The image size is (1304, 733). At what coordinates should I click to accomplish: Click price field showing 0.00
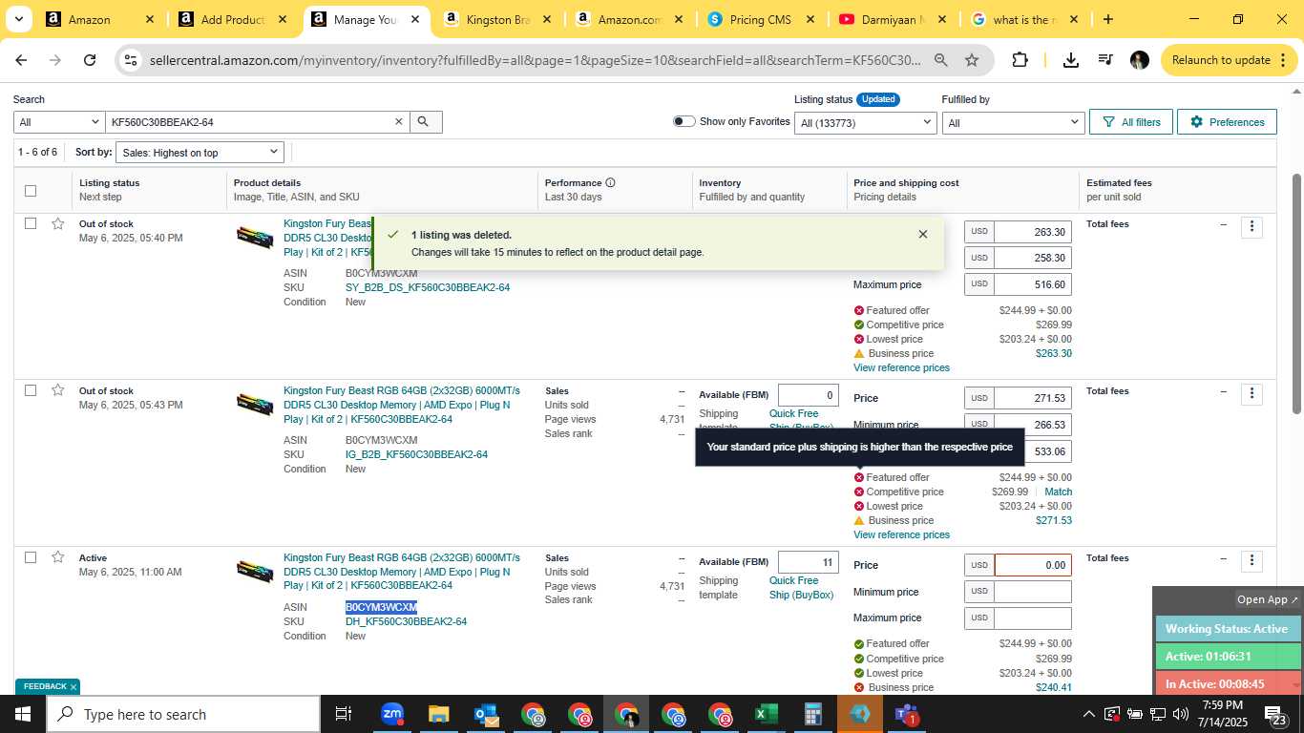1033,565
